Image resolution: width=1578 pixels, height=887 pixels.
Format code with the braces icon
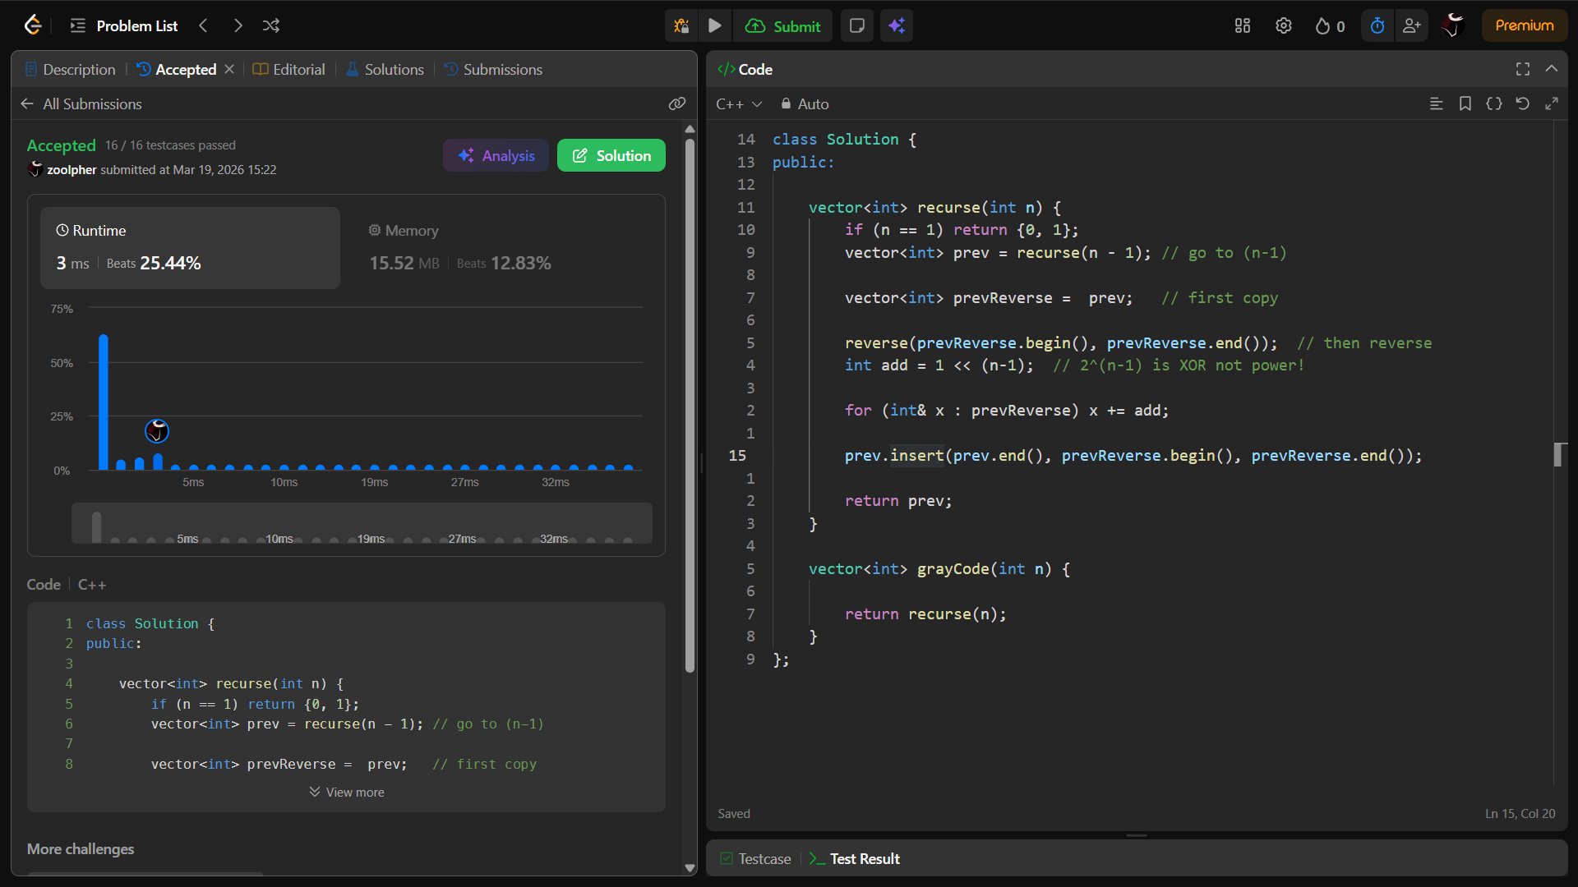pos(1493,103)
